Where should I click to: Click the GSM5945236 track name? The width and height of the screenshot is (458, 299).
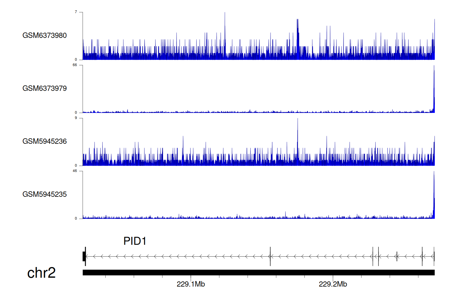coord(45,141)
